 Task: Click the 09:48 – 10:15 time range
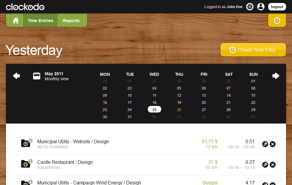coord(242,167)
